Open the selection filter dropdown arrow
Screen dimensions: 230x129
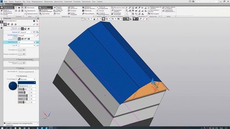137,19
